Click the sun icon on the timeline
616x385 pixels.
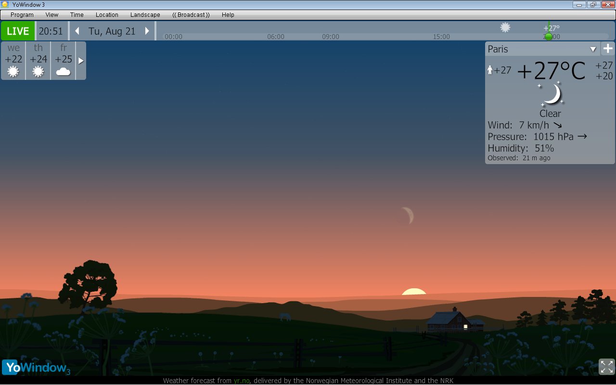pos(505,27)
